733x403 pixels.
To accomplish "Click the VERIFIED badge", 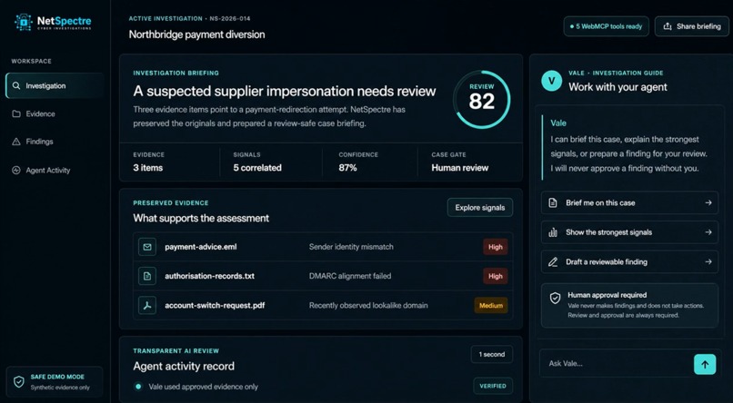I will pos(493,387).
